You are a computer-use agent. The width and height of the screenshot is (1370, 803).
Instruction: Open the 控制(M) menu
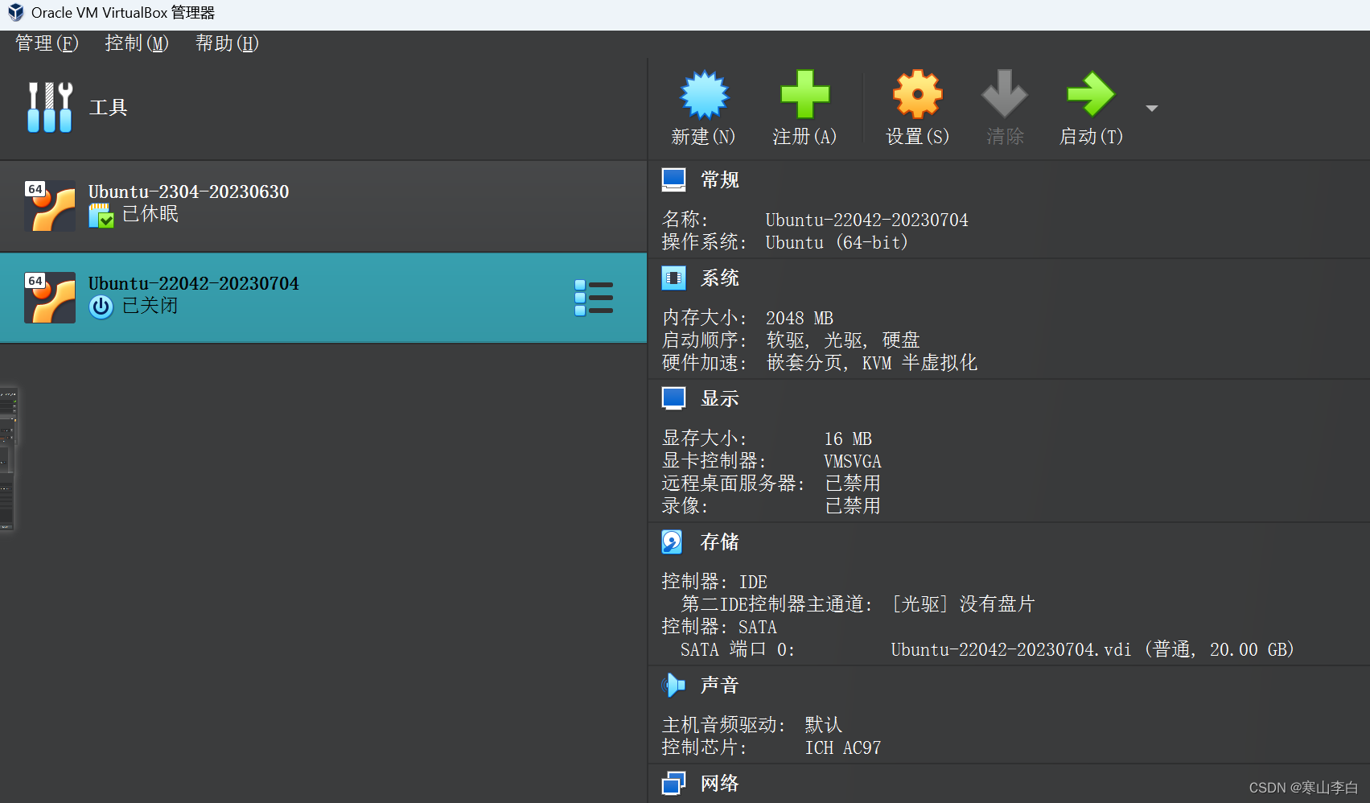pyautogui.click(x=137, y=43)
